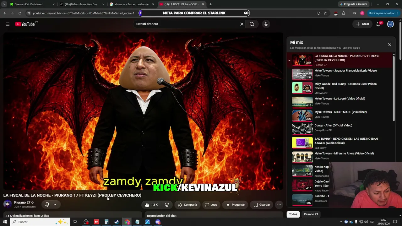This screenshot has width=402, height=226.
Task: Close the Mi mix playlist panel
Action: click(390, 45)
